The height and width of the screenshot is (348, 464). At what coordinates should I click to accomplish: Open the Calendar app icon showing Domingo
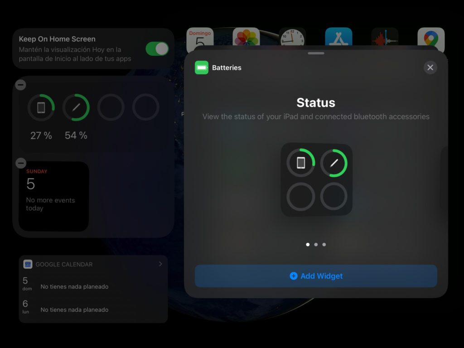200,37
